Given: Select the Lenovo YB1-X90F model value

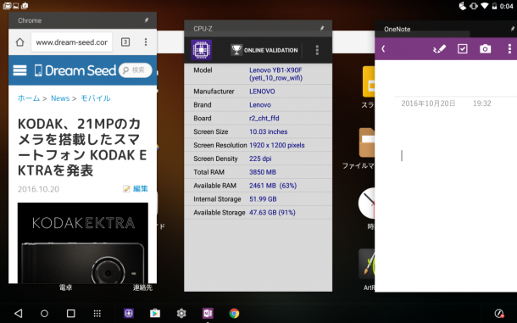Looking at the screenshot, I should (x=276, y=74).
